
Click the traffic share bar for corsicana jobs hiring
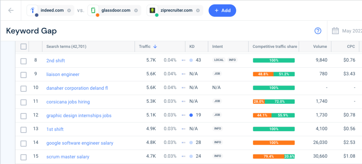274,101
